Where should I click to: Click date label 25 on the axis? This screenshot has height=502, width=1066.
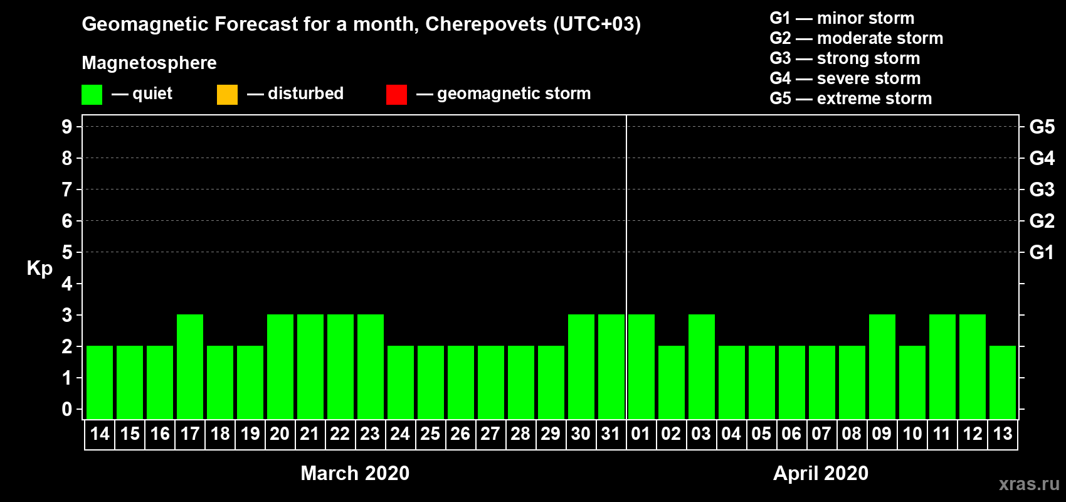click(430, 434)
